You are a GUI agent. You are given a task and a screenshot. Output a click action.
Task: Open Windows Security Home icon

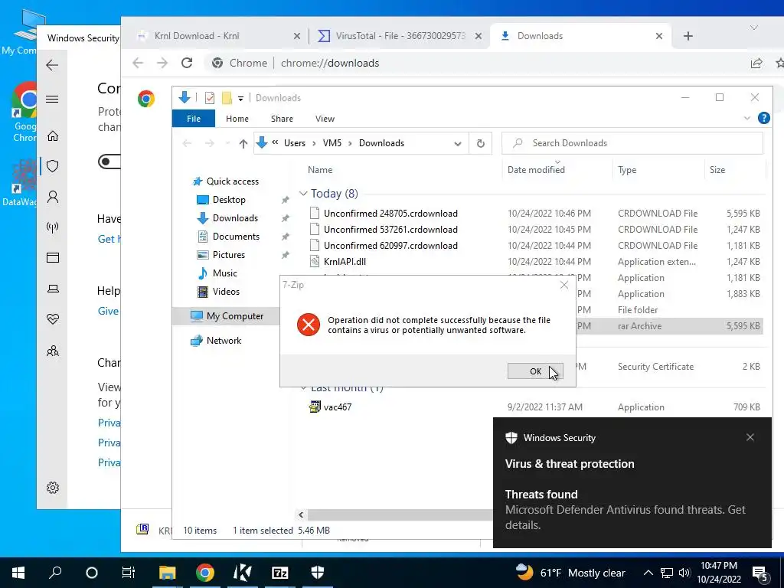click(53, 136)
